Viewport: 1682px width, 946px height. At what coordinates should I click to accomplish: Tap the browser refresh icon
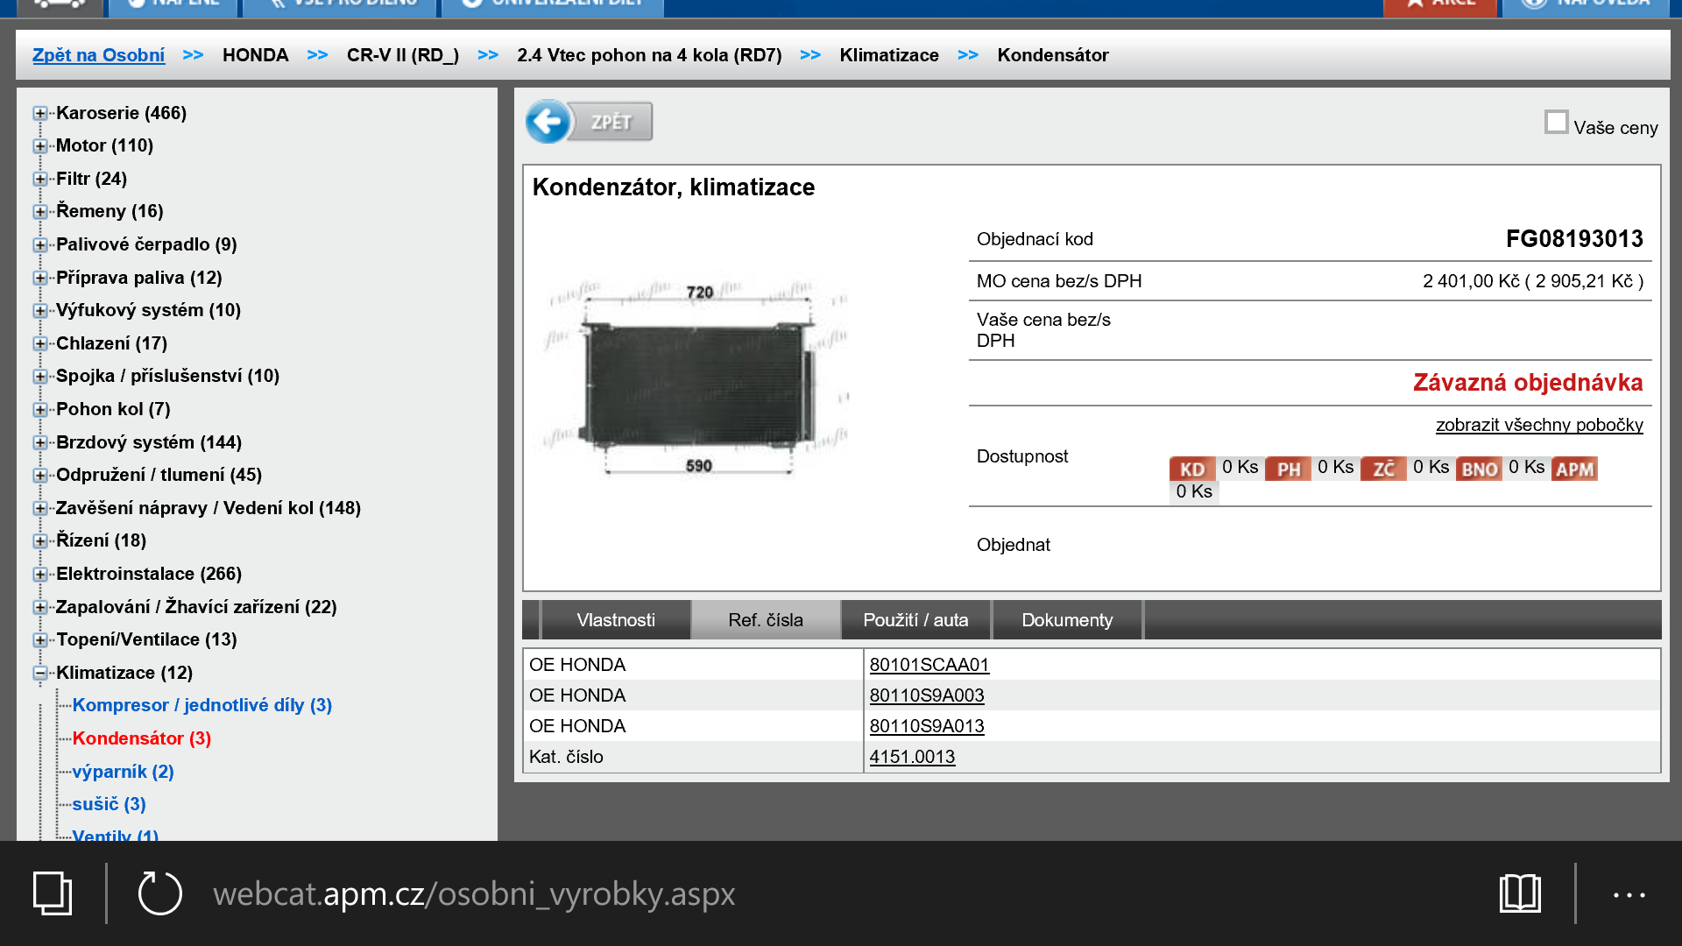(159, 893)
